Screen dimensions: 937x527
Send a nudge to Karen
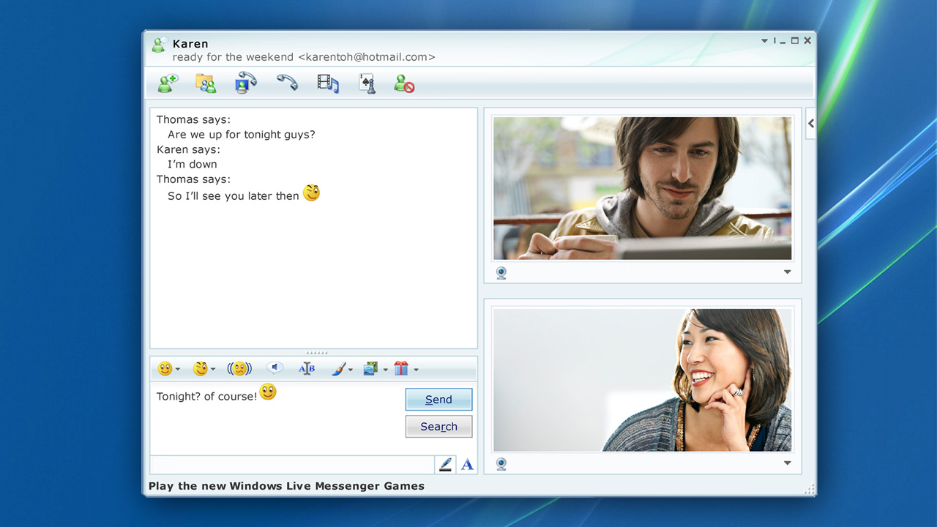point(239,368)
